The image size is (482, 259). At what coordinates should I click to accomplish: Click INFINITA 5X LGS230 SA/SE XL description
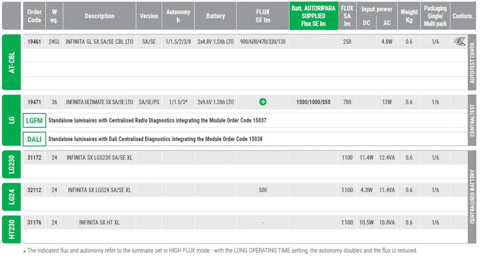99,158
